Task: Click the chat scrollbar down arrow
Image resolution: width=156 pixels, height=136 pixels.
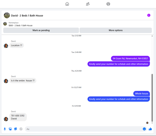Action: point(152,123)
